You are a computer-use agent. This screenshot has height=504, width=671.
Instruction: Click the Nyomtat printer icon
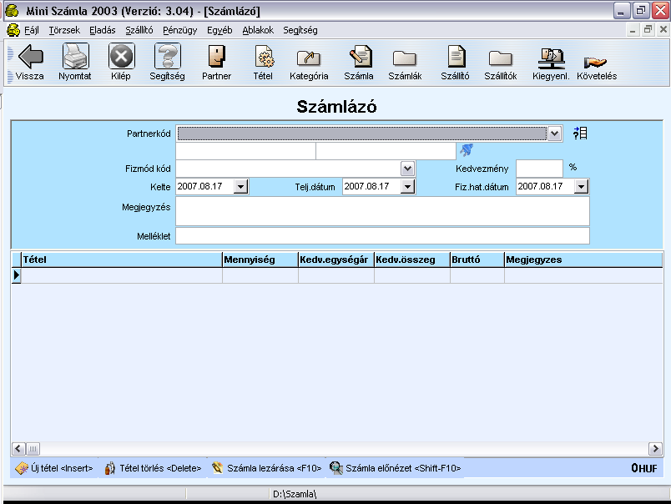tap(76, 56)
